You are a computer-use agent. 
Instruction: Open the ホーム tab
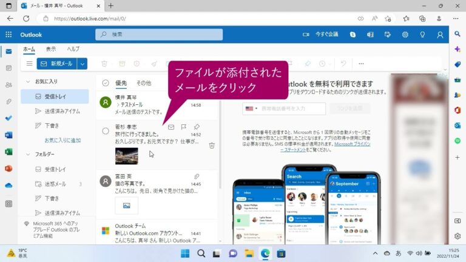29,49
